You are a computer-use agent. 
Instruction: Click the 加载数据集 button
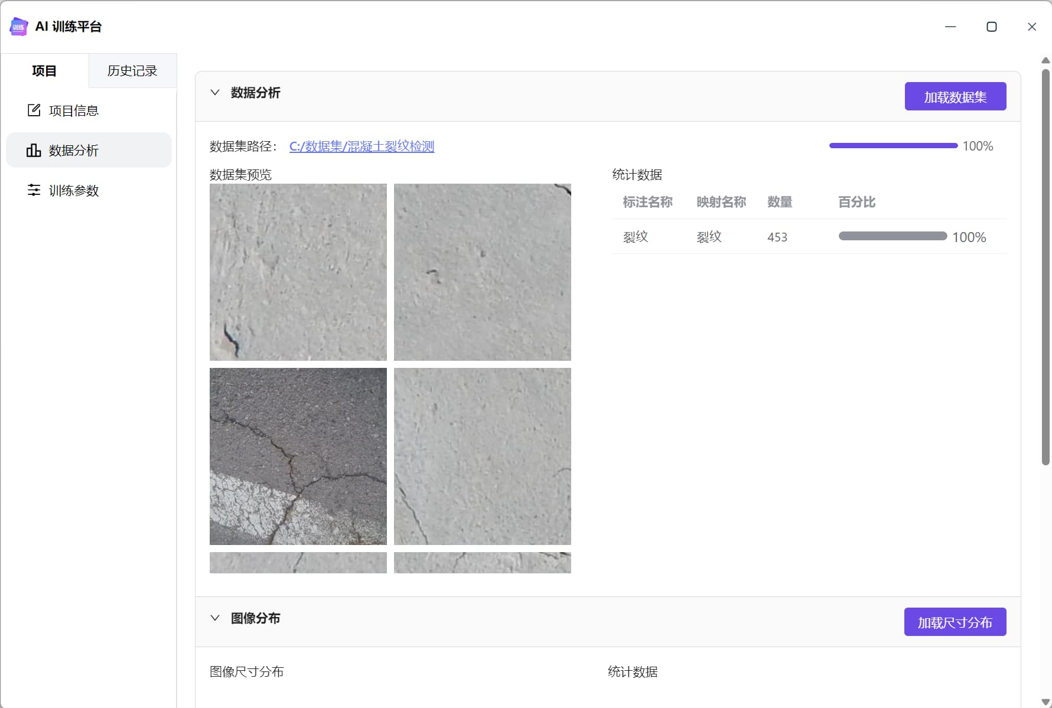(955, 96)
